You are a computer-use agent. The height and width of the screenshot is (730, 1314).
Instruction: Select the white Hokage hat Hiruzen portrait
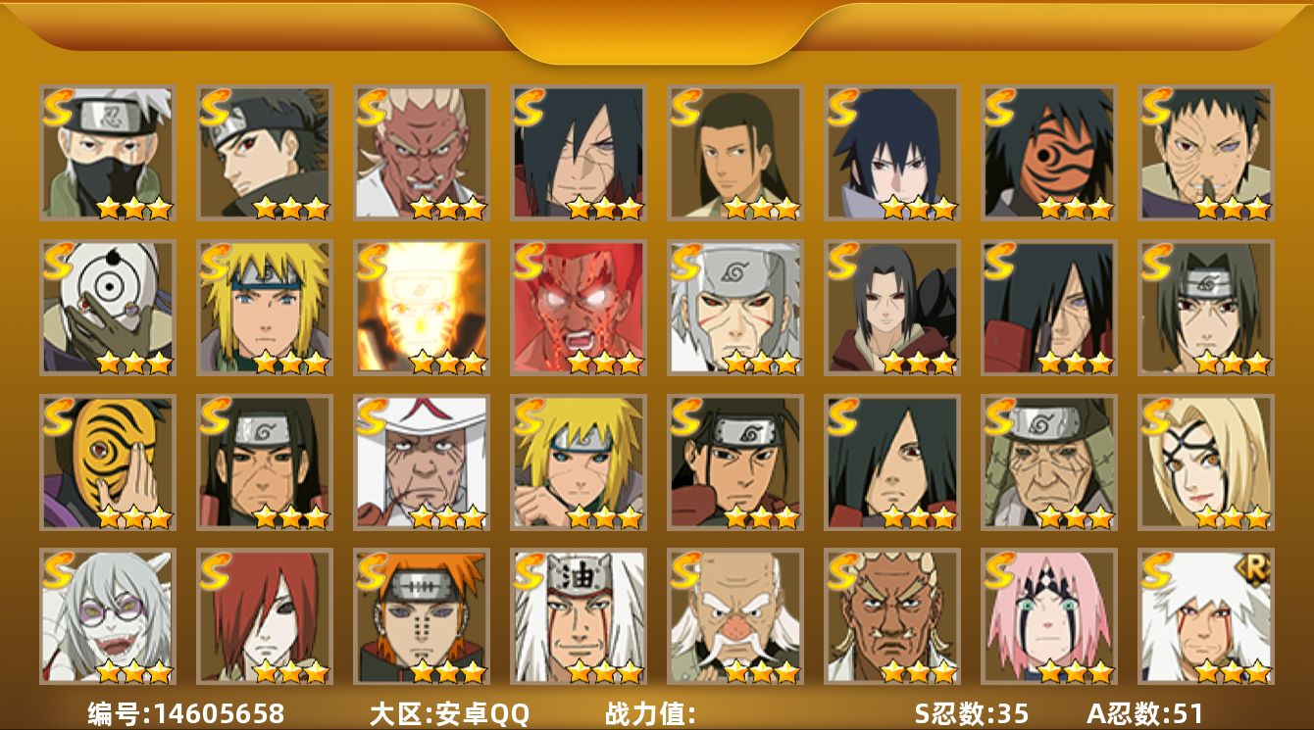click(x=421, y=462)
